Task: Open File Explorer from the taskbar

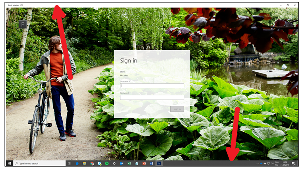Action: click(85, 163)
